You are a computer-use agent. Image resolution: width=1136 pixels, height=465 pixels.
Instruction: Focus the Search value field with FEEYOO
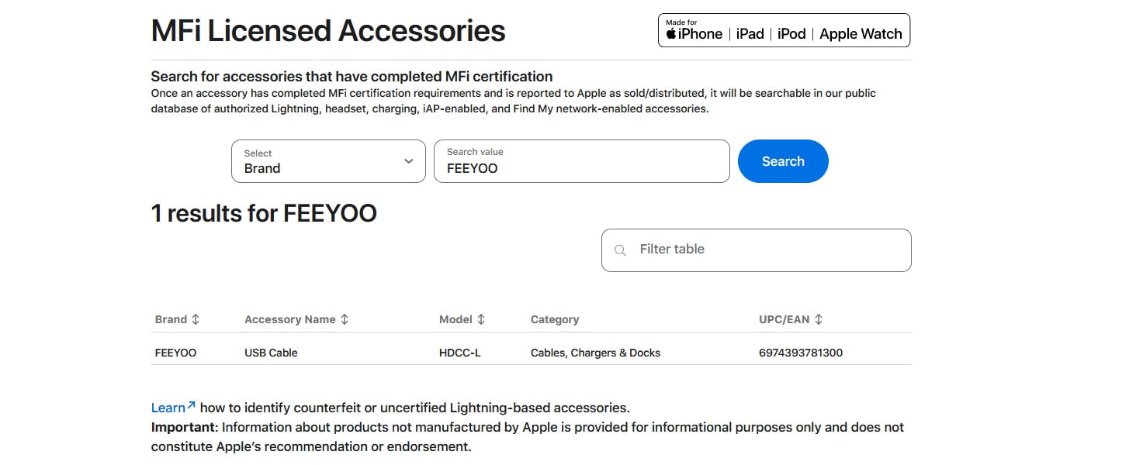(x=581, y=161)
